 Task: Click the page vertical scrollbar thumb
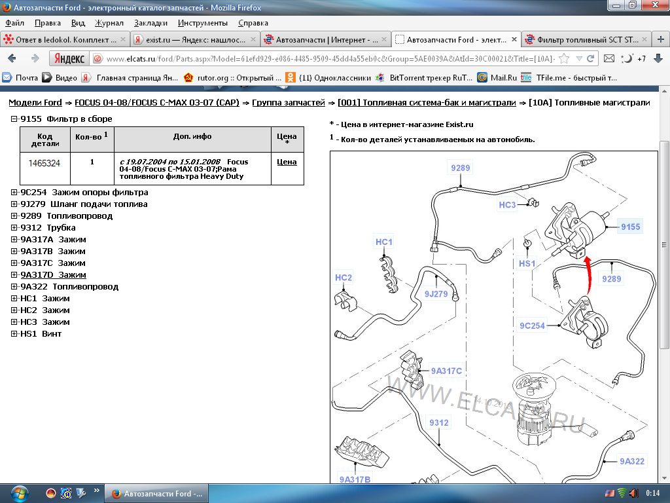664,245
